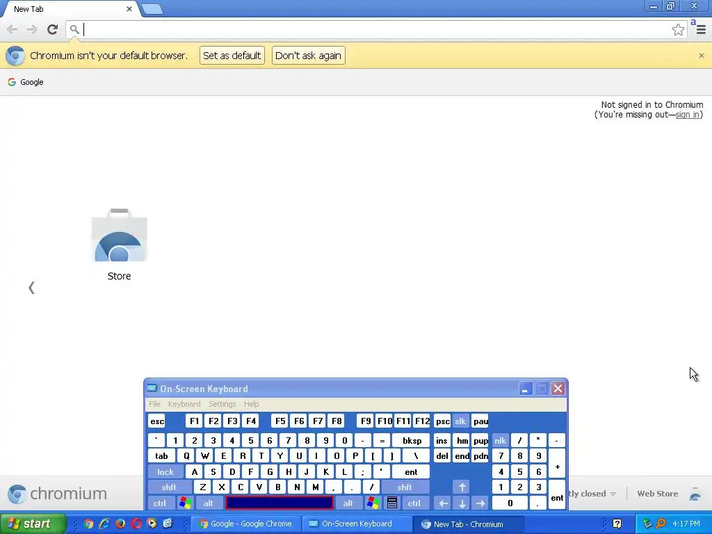The width and height of the screenshot is (712, 534).
Task: Toggle the caps lock key
Action: click(165, 472)
